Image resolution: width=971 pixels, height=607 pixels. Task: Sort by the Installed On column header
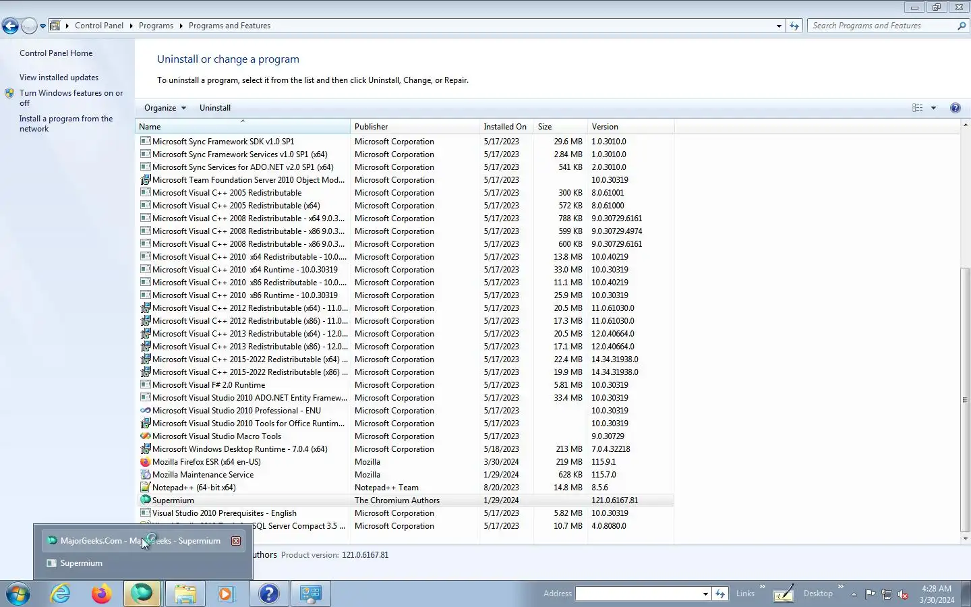pos(506,127)
